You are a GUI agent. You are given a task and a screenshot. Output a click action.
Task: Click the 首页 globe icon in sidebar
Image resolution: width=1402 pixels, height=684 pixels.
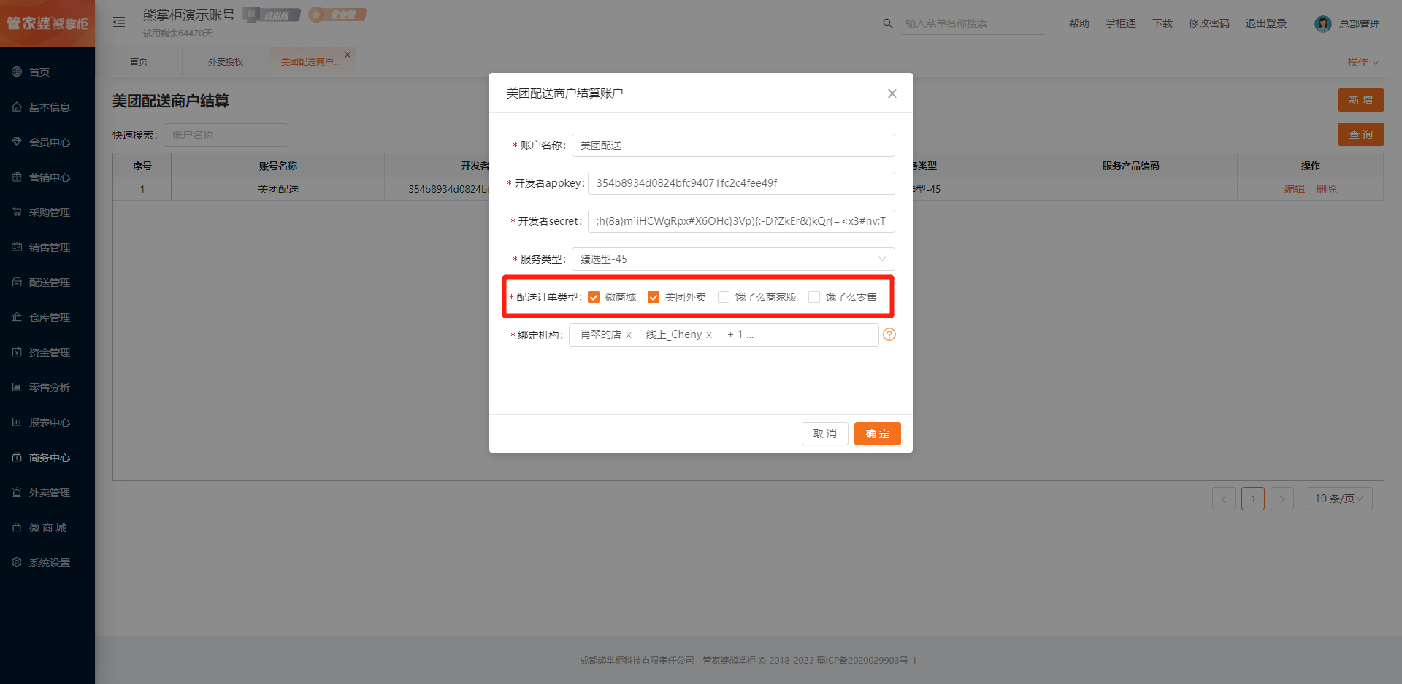pos(17,72)
